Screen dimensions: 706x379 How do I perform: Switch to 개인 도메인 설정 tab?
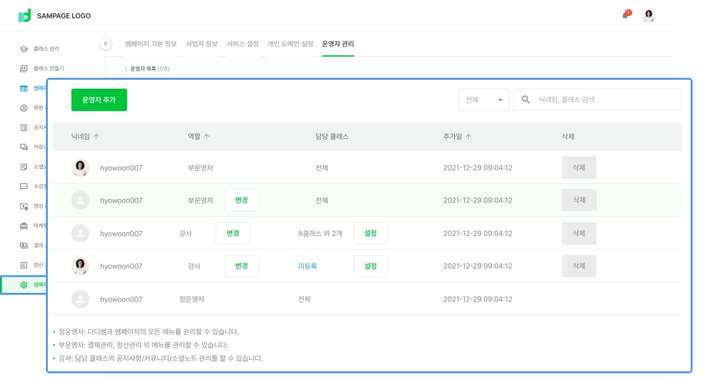tap(290, 44)
